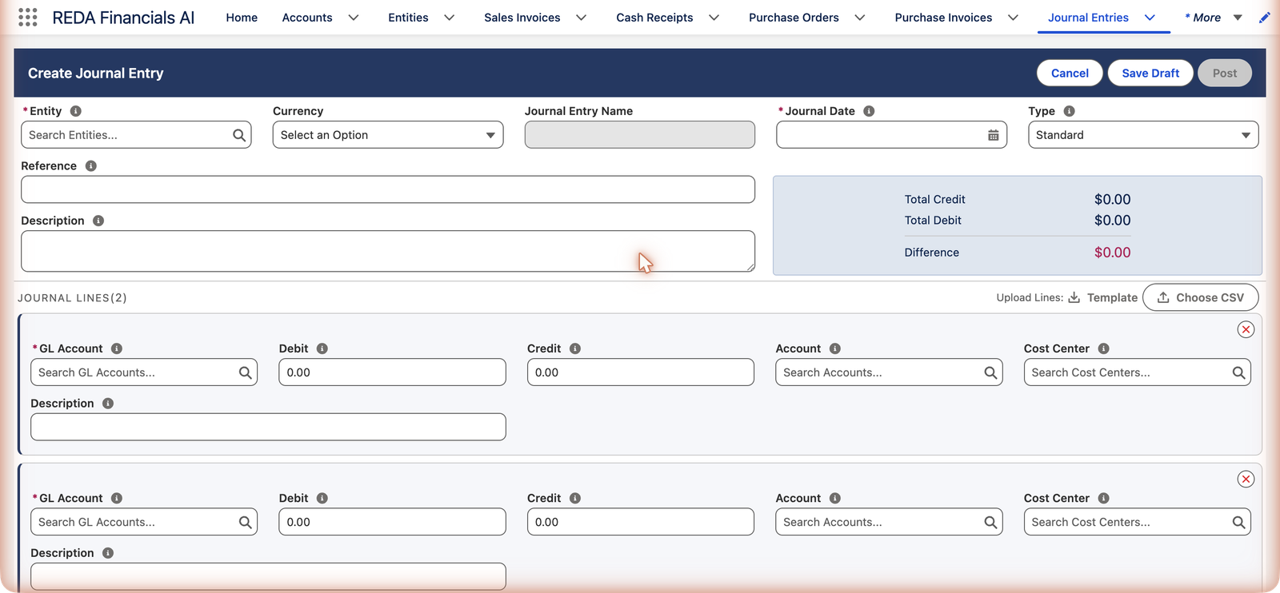Click the Post button
The image size is (1280, 593).
click(1225, 73)
